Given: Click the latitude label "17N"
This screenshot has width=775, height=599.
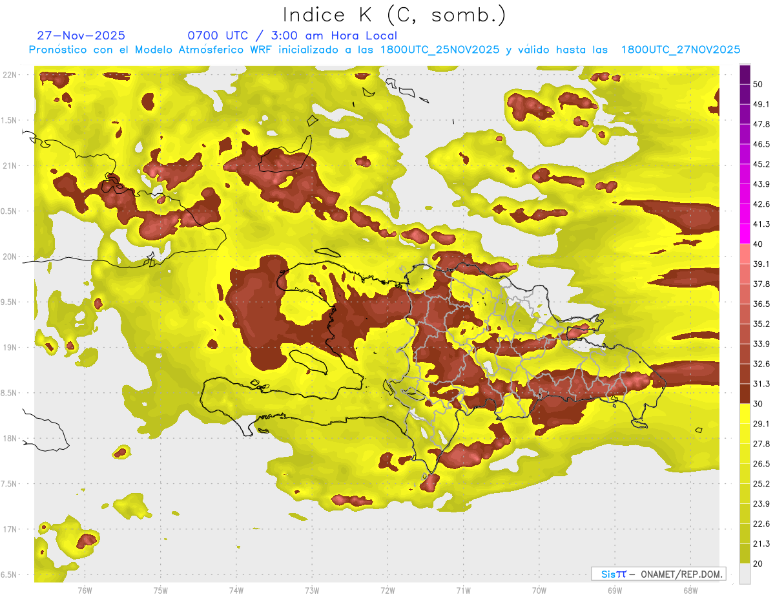Looking at the screenshot, I should (x=10, y=529).
